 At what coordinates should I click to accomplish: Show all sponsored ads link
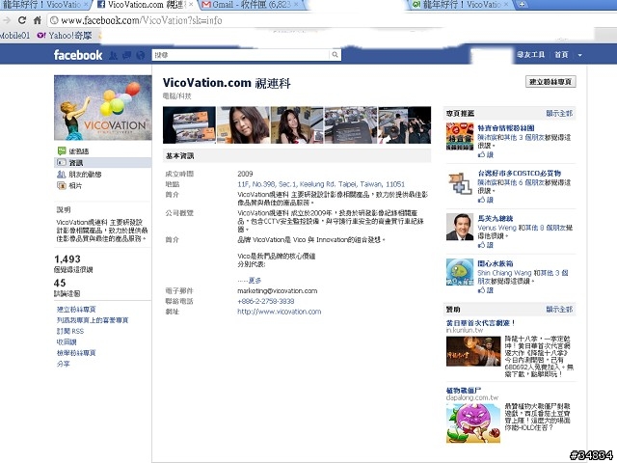(x=559, y=310)
